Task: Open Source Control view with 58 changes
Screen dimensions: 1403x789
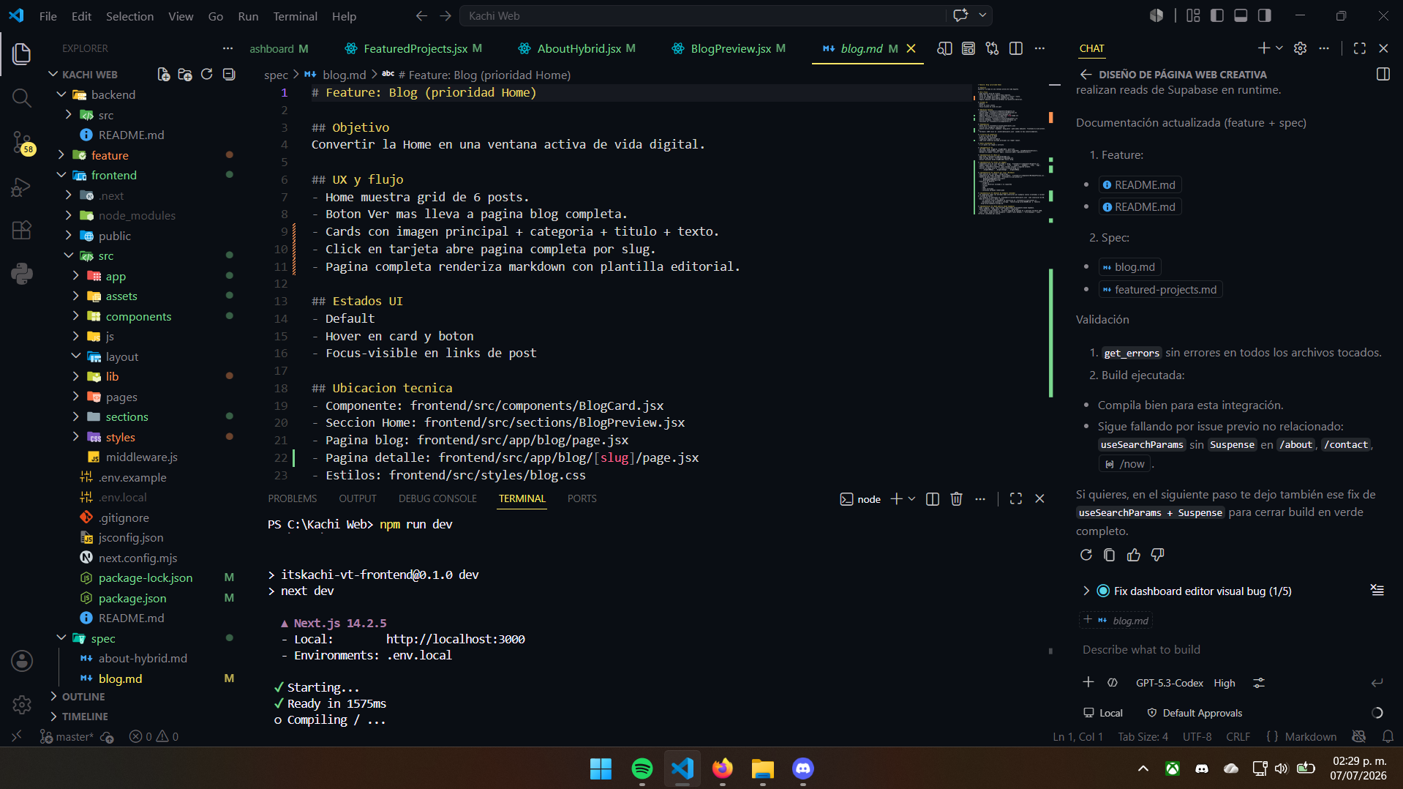Action: [22, 142]
